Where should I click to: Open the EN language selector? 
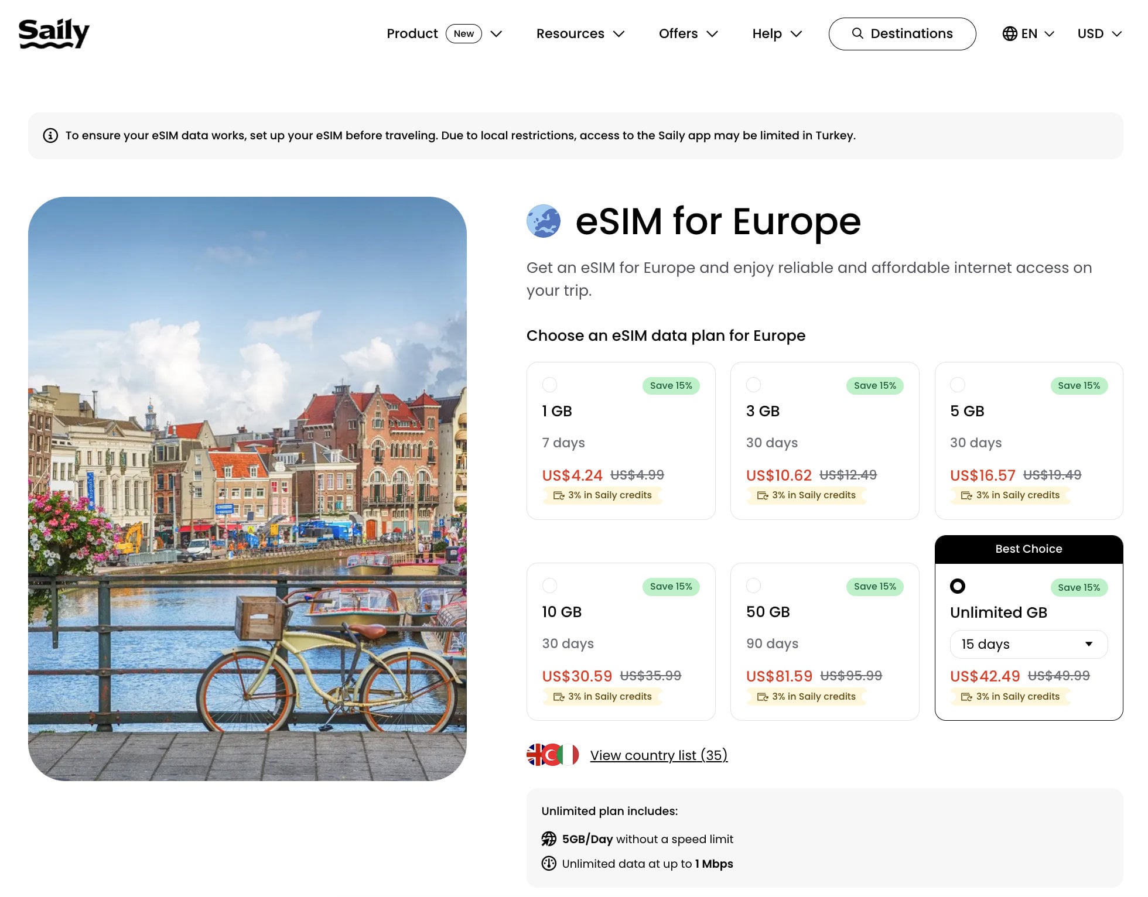point(1029,33)
